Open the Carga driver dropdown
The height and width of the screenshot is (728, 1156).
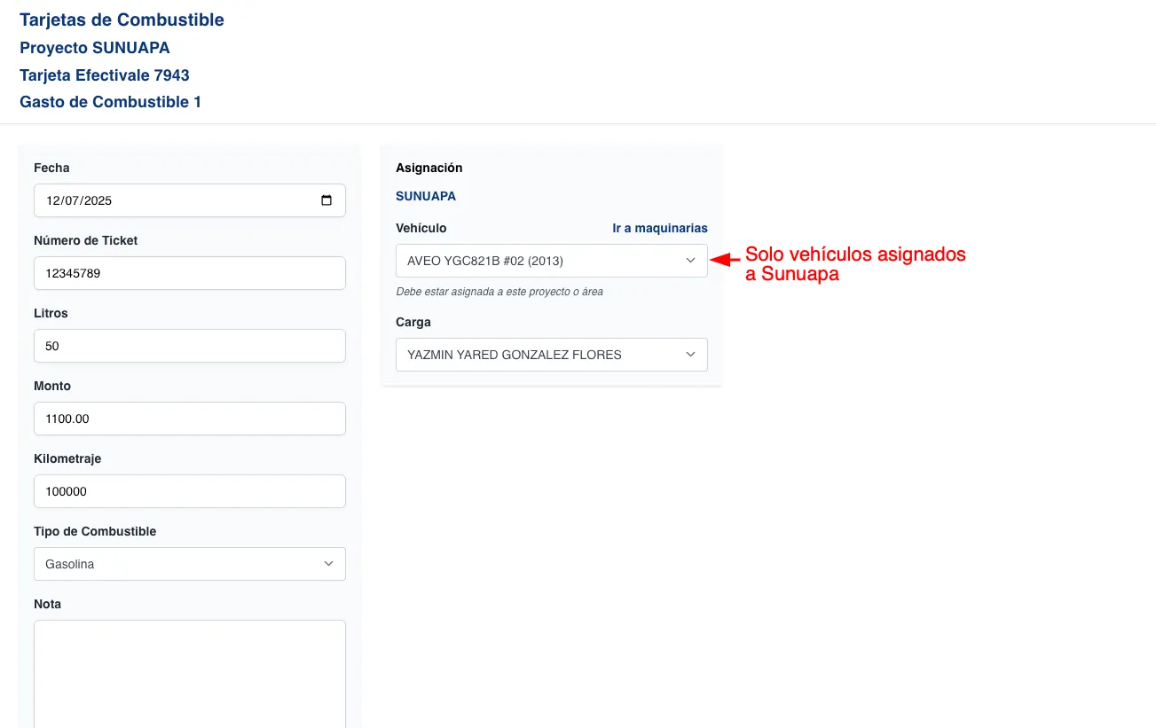551,355
